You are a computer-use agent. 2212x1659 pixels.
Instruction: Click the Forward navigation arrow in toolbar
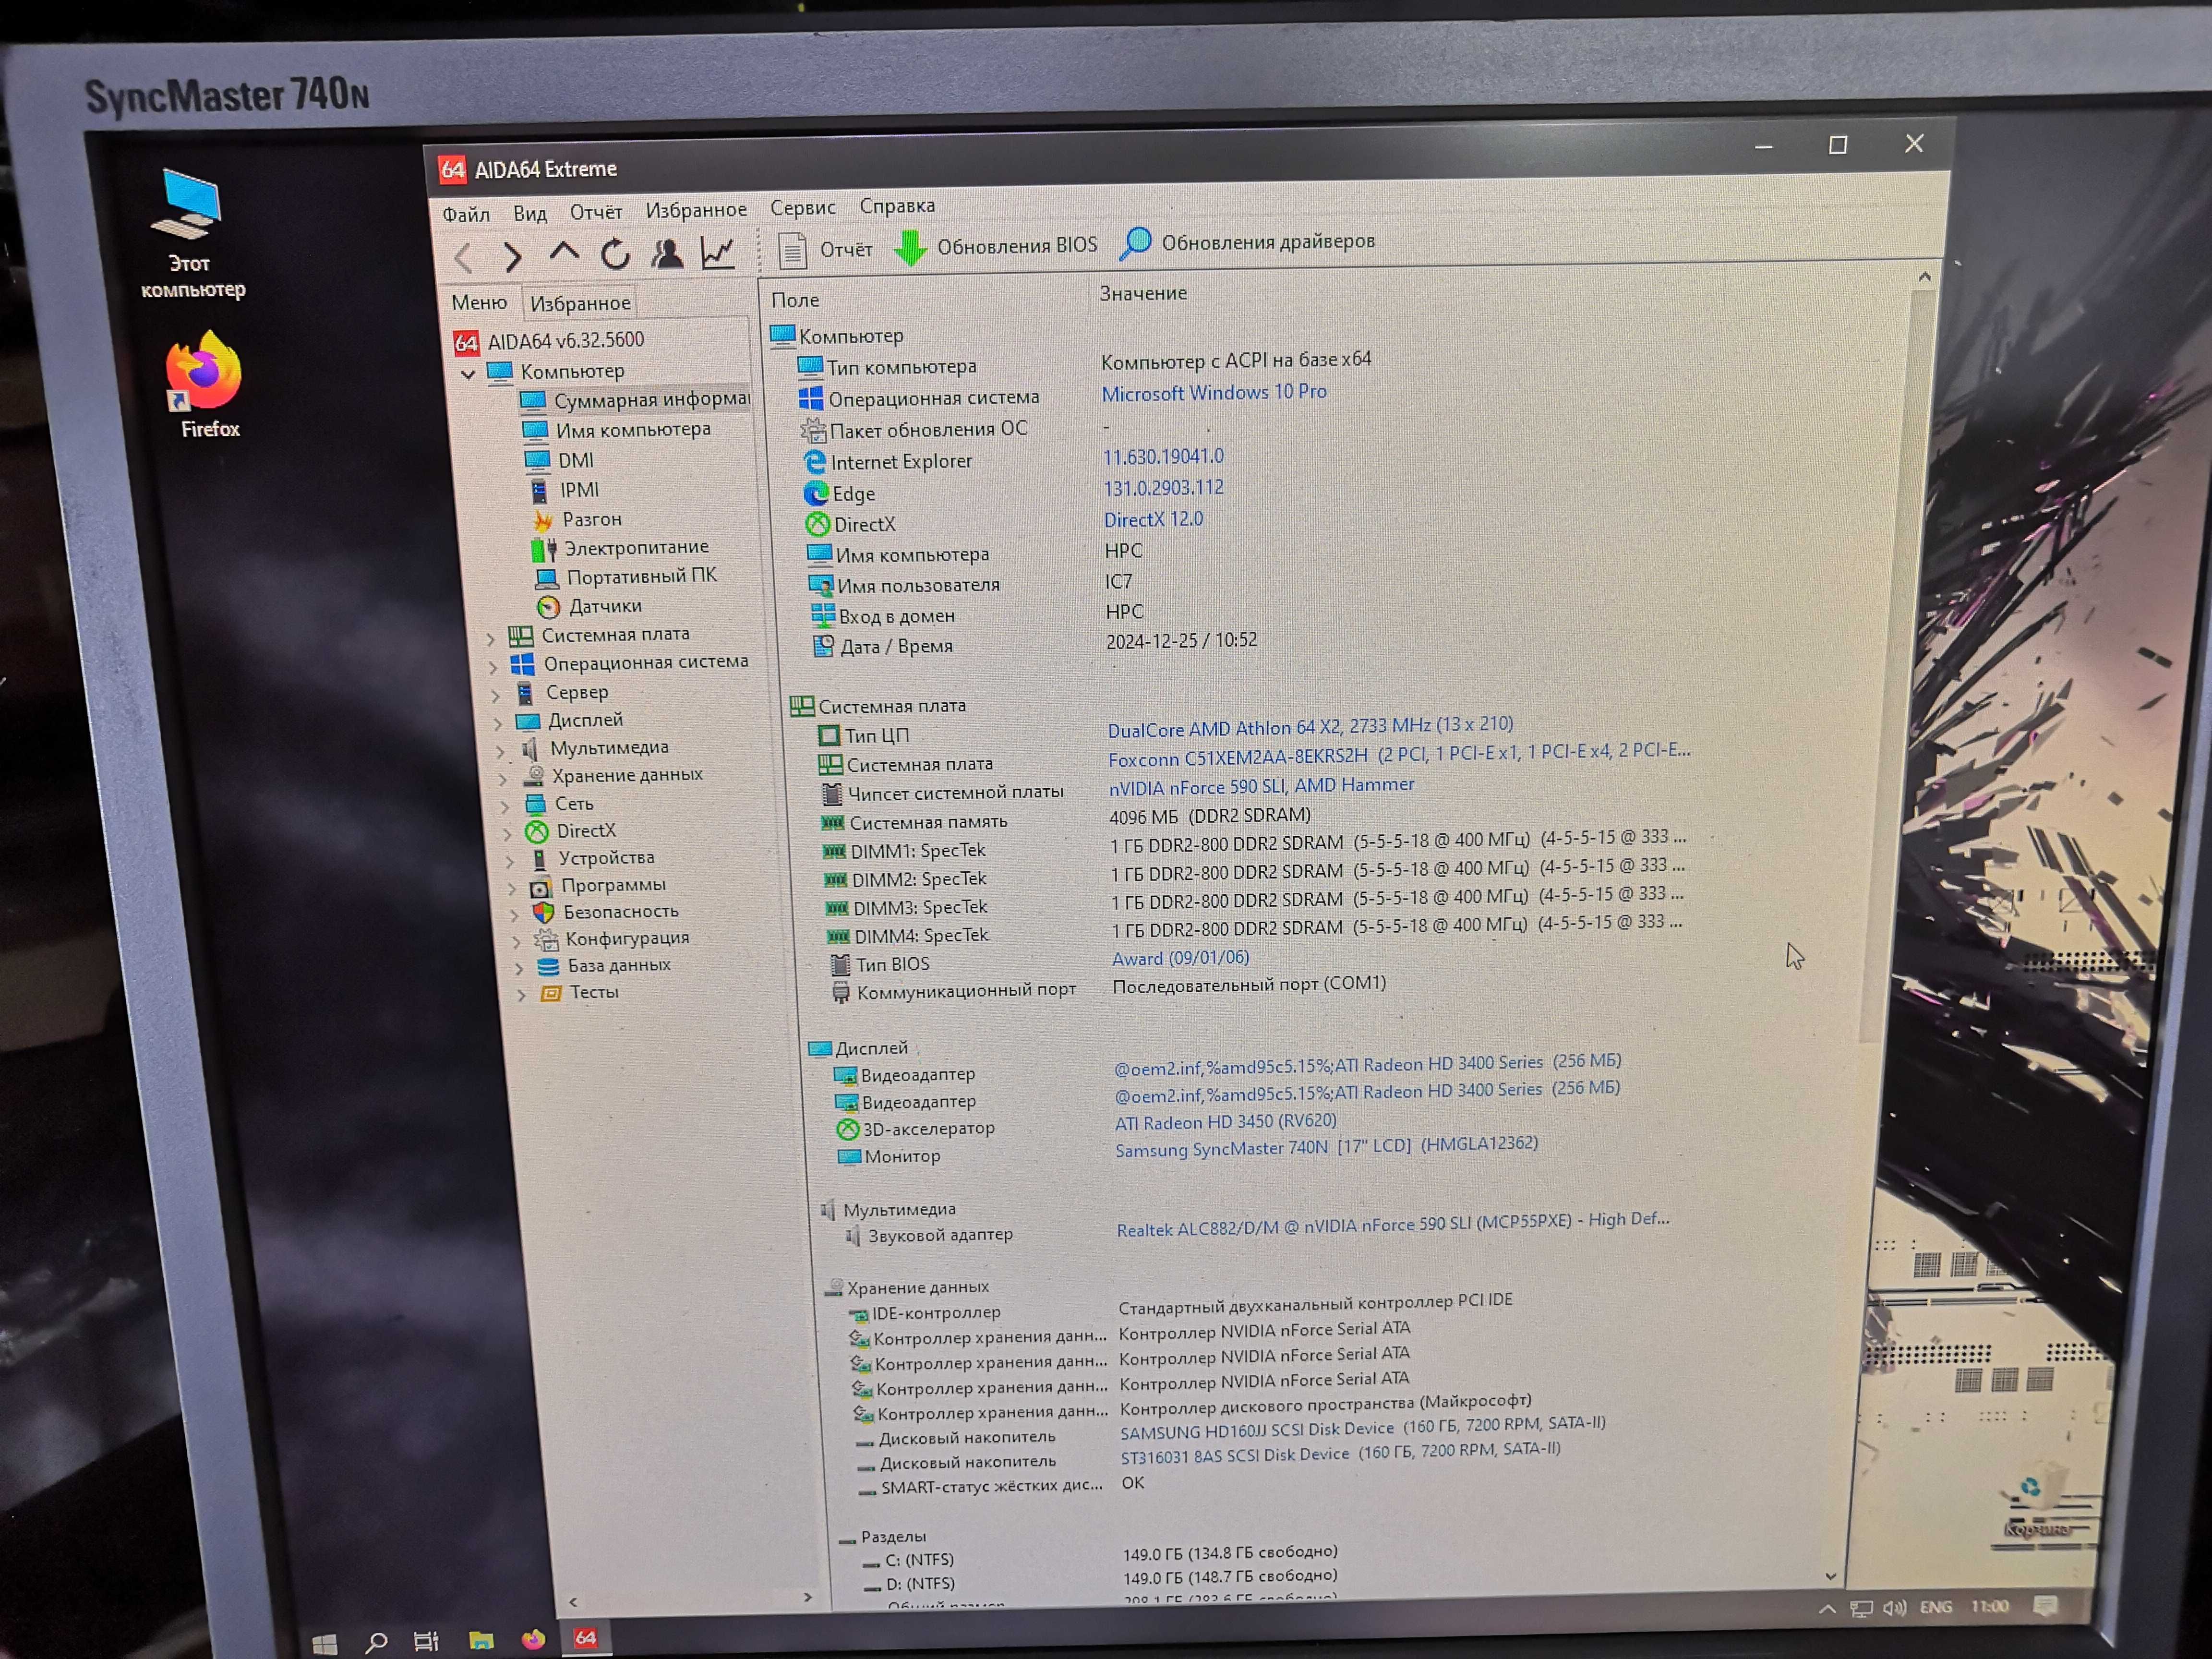coord(512,257)
